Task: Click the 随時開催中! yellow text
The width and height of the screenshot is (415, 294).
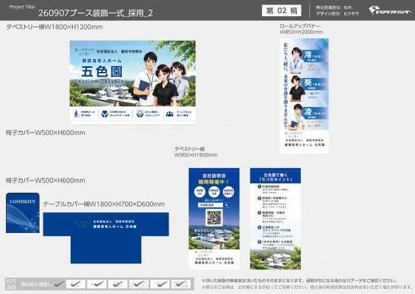Action: pos(214,182)
